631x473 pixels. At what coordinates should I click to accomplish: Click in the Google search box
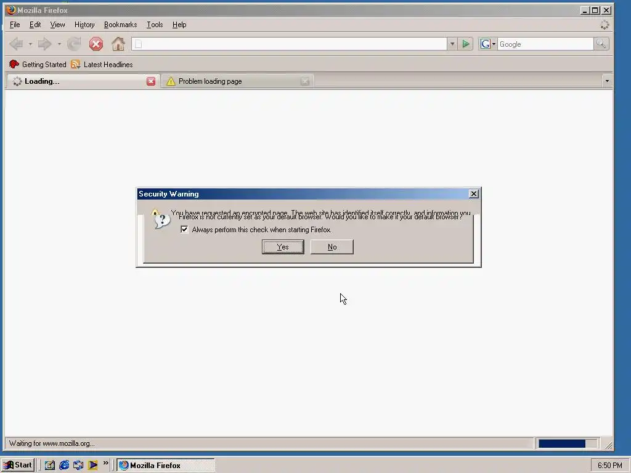click(545, 44)
